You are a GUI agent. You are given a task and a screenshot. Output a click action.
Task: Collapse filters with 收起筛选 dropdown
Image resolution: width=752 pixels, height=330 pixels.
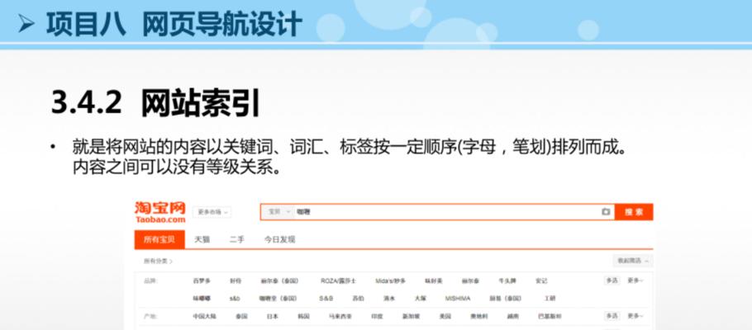[x=632, y=261]
